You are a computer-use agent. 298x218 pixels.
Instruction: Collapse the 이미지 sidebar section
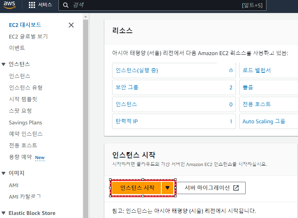tap(3, 173)
